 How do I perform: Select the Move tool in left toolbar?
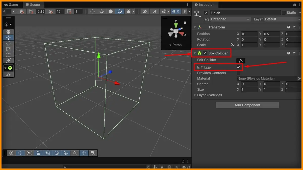(8, 38)
